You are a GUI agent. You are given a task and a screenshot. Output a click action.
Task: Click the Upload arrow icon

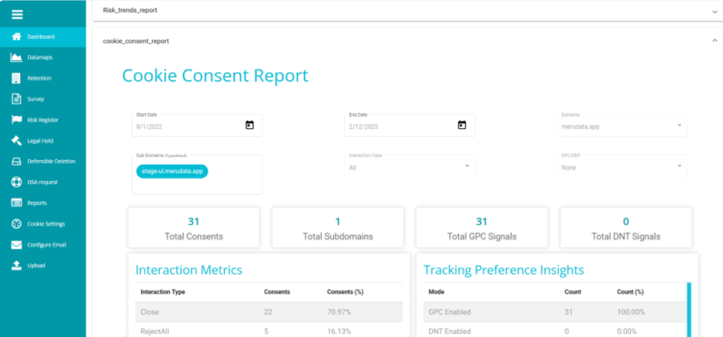coord(17,265)
